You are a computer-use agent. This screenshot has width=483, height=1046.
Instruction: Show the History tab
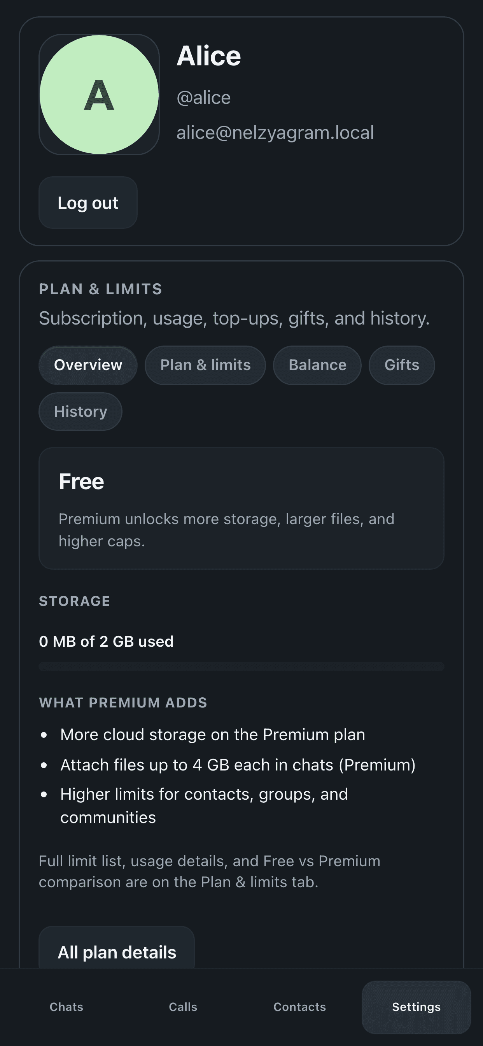pos(80,411)
